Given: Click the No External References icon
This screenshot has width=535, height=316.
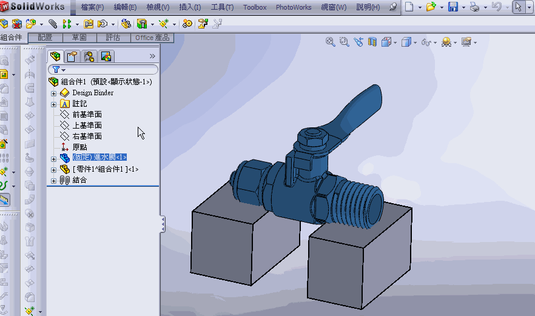Looking at the screenshot, I should click(17, 24).
